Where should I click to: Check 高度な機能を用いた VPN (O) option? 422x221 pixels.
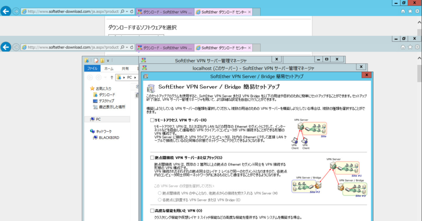tap(152, 211)
